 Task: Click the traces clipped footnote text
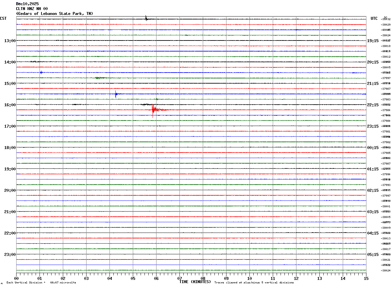pyautogui.click(x=254, y=283)
